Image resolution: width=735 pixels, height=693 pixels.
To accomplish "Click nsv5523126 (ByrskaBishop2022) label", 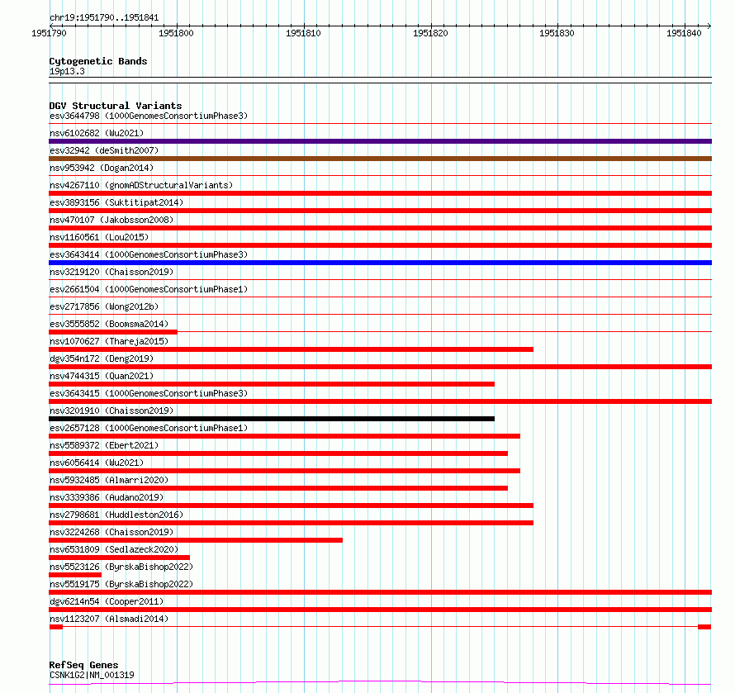I will tap(121, 567).
